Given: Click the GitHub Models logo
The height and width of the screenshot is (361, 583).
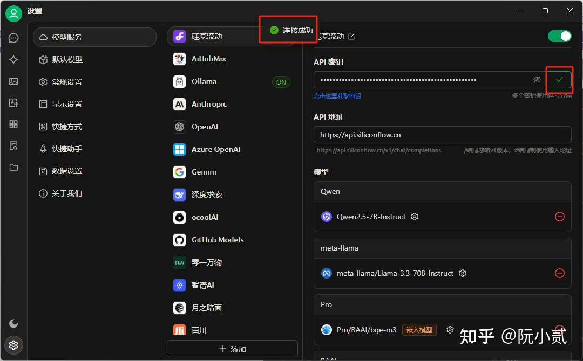Looking at the screenshot, I should pyautogui.click(x=180, y=240).
